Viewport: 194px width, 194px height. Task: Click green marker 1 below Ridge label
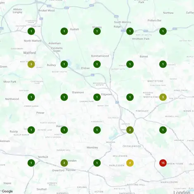[x=130, y=31]
